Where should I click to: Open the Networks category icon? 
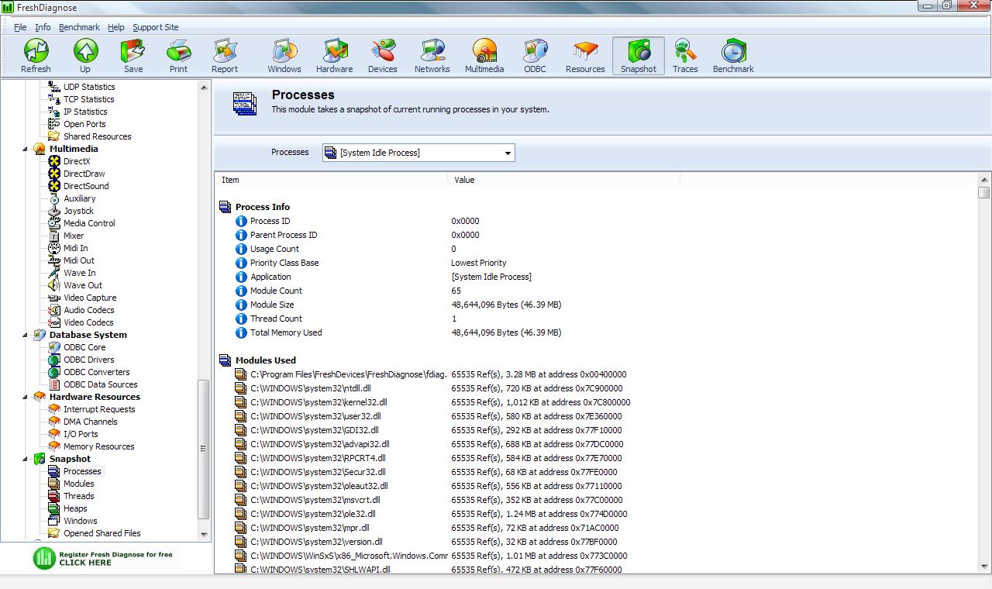click(432, 56)
